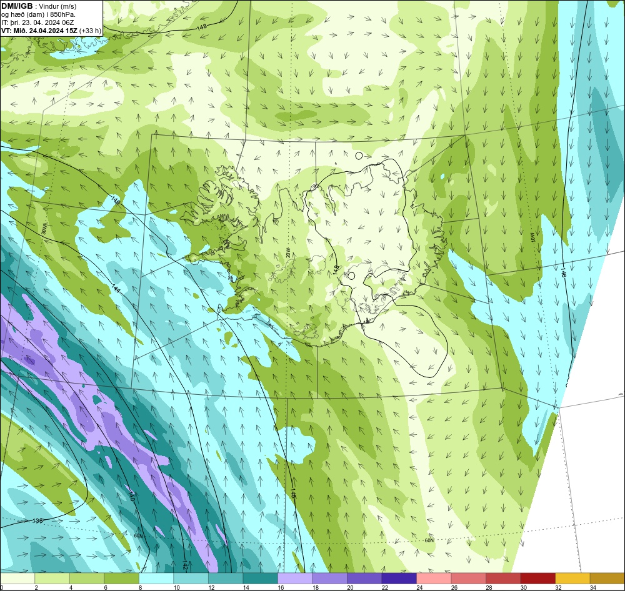The width and height of the screenshot is (625, 591).
Task: Click the 2–4 m/s light green legend swatch
Action: pyautogui.click(x=52, y=579)
